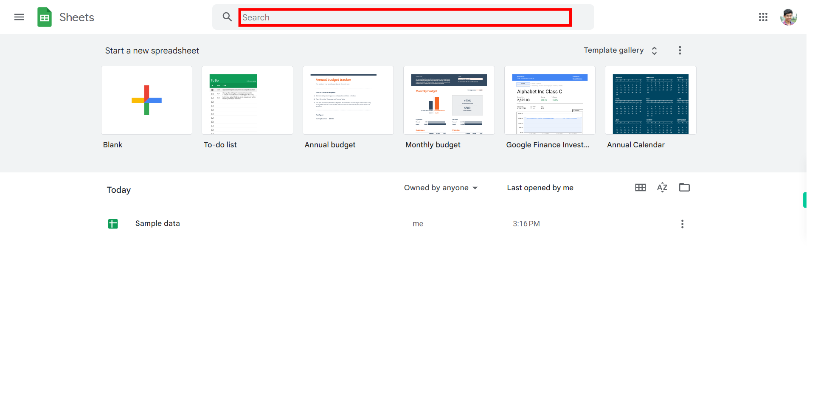
Task: Click the owner 'me' entry
Action: (418, 224)
